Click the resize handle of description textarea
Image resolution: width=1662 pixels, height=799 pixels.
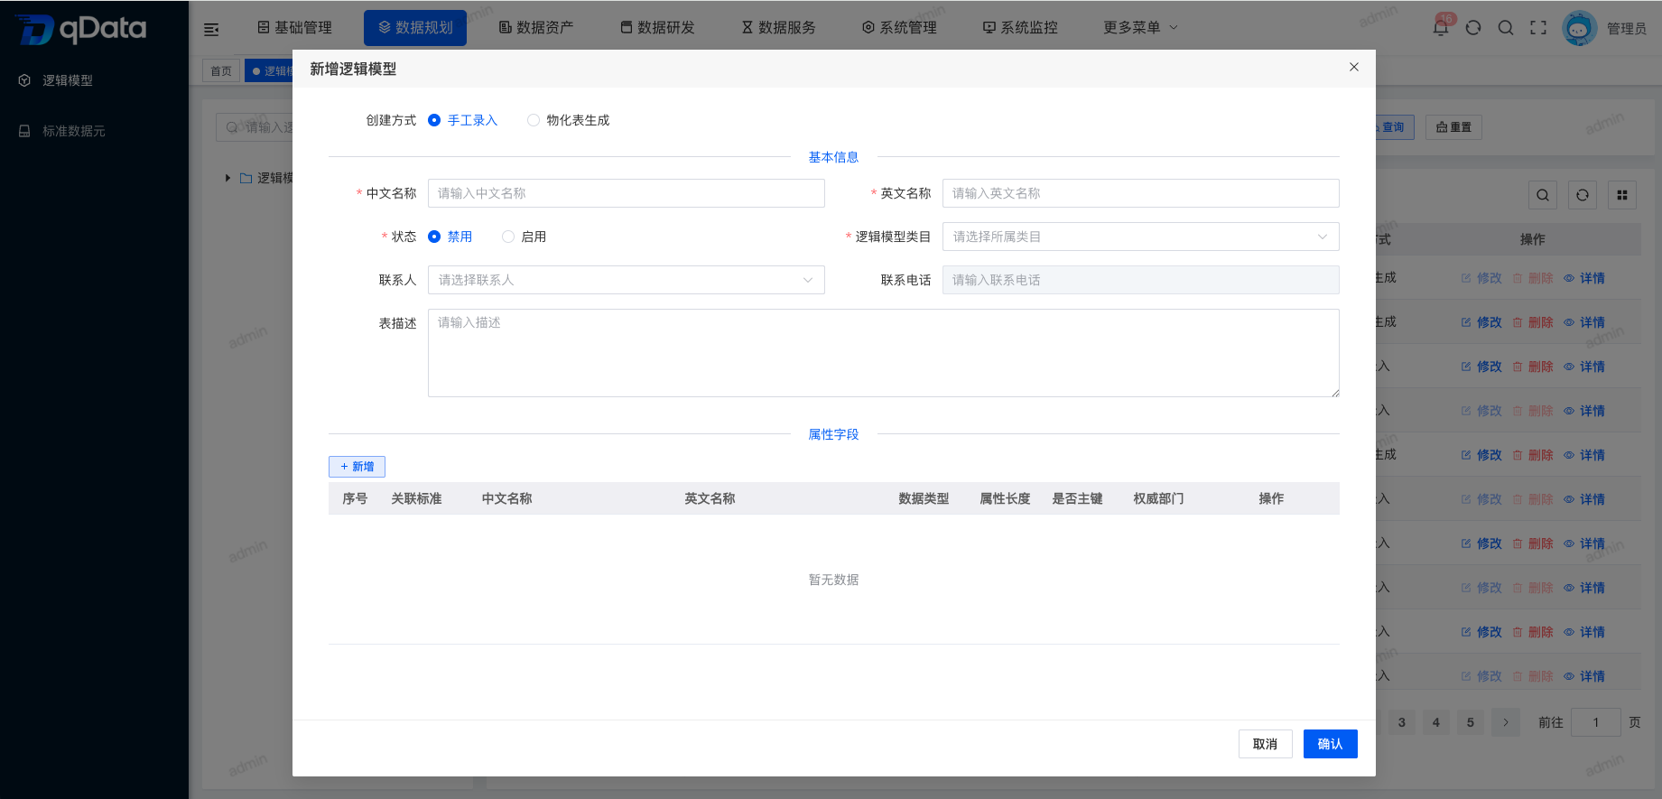1334,392
